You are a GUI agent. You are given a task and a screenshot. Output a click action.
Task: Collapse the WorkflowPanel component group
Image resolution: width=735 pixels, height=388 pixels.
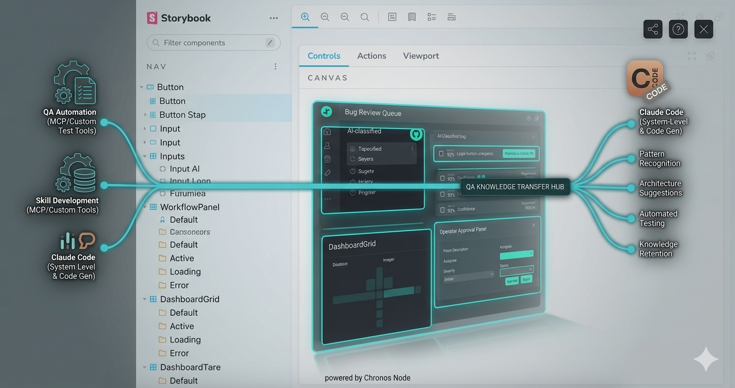coord(145,206)
